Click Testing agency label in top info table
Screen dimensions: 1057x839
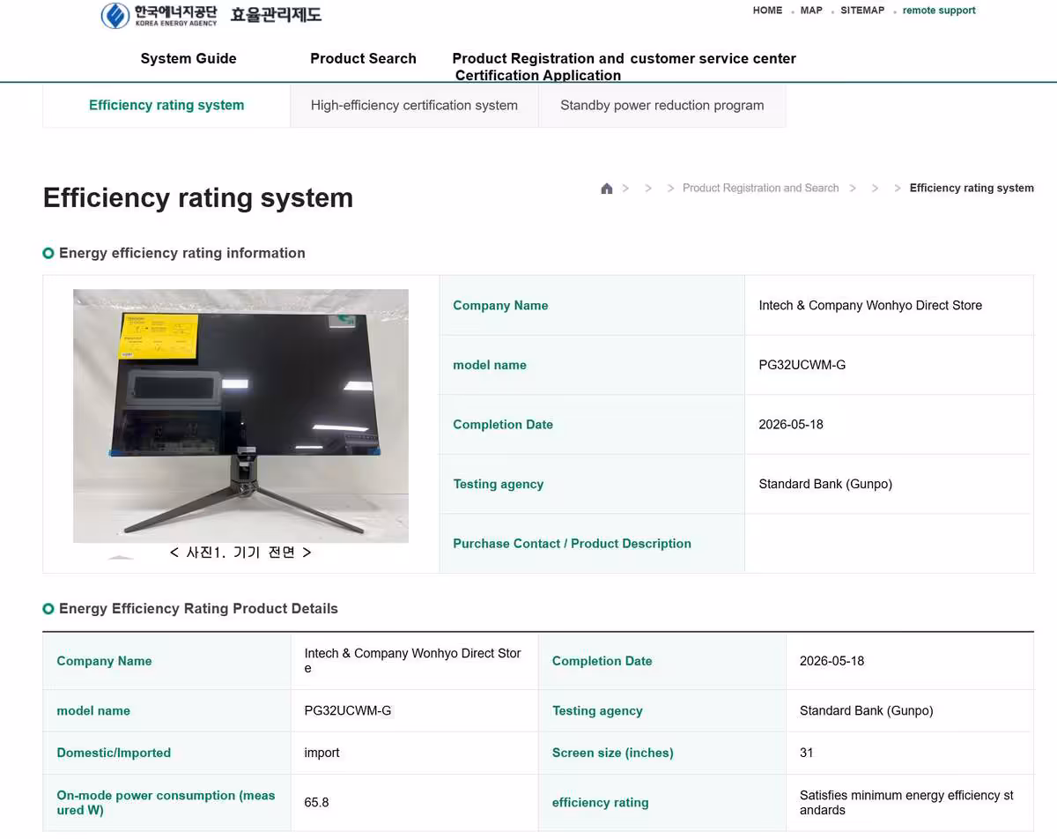pyautogui.click(x=498, y=484)
